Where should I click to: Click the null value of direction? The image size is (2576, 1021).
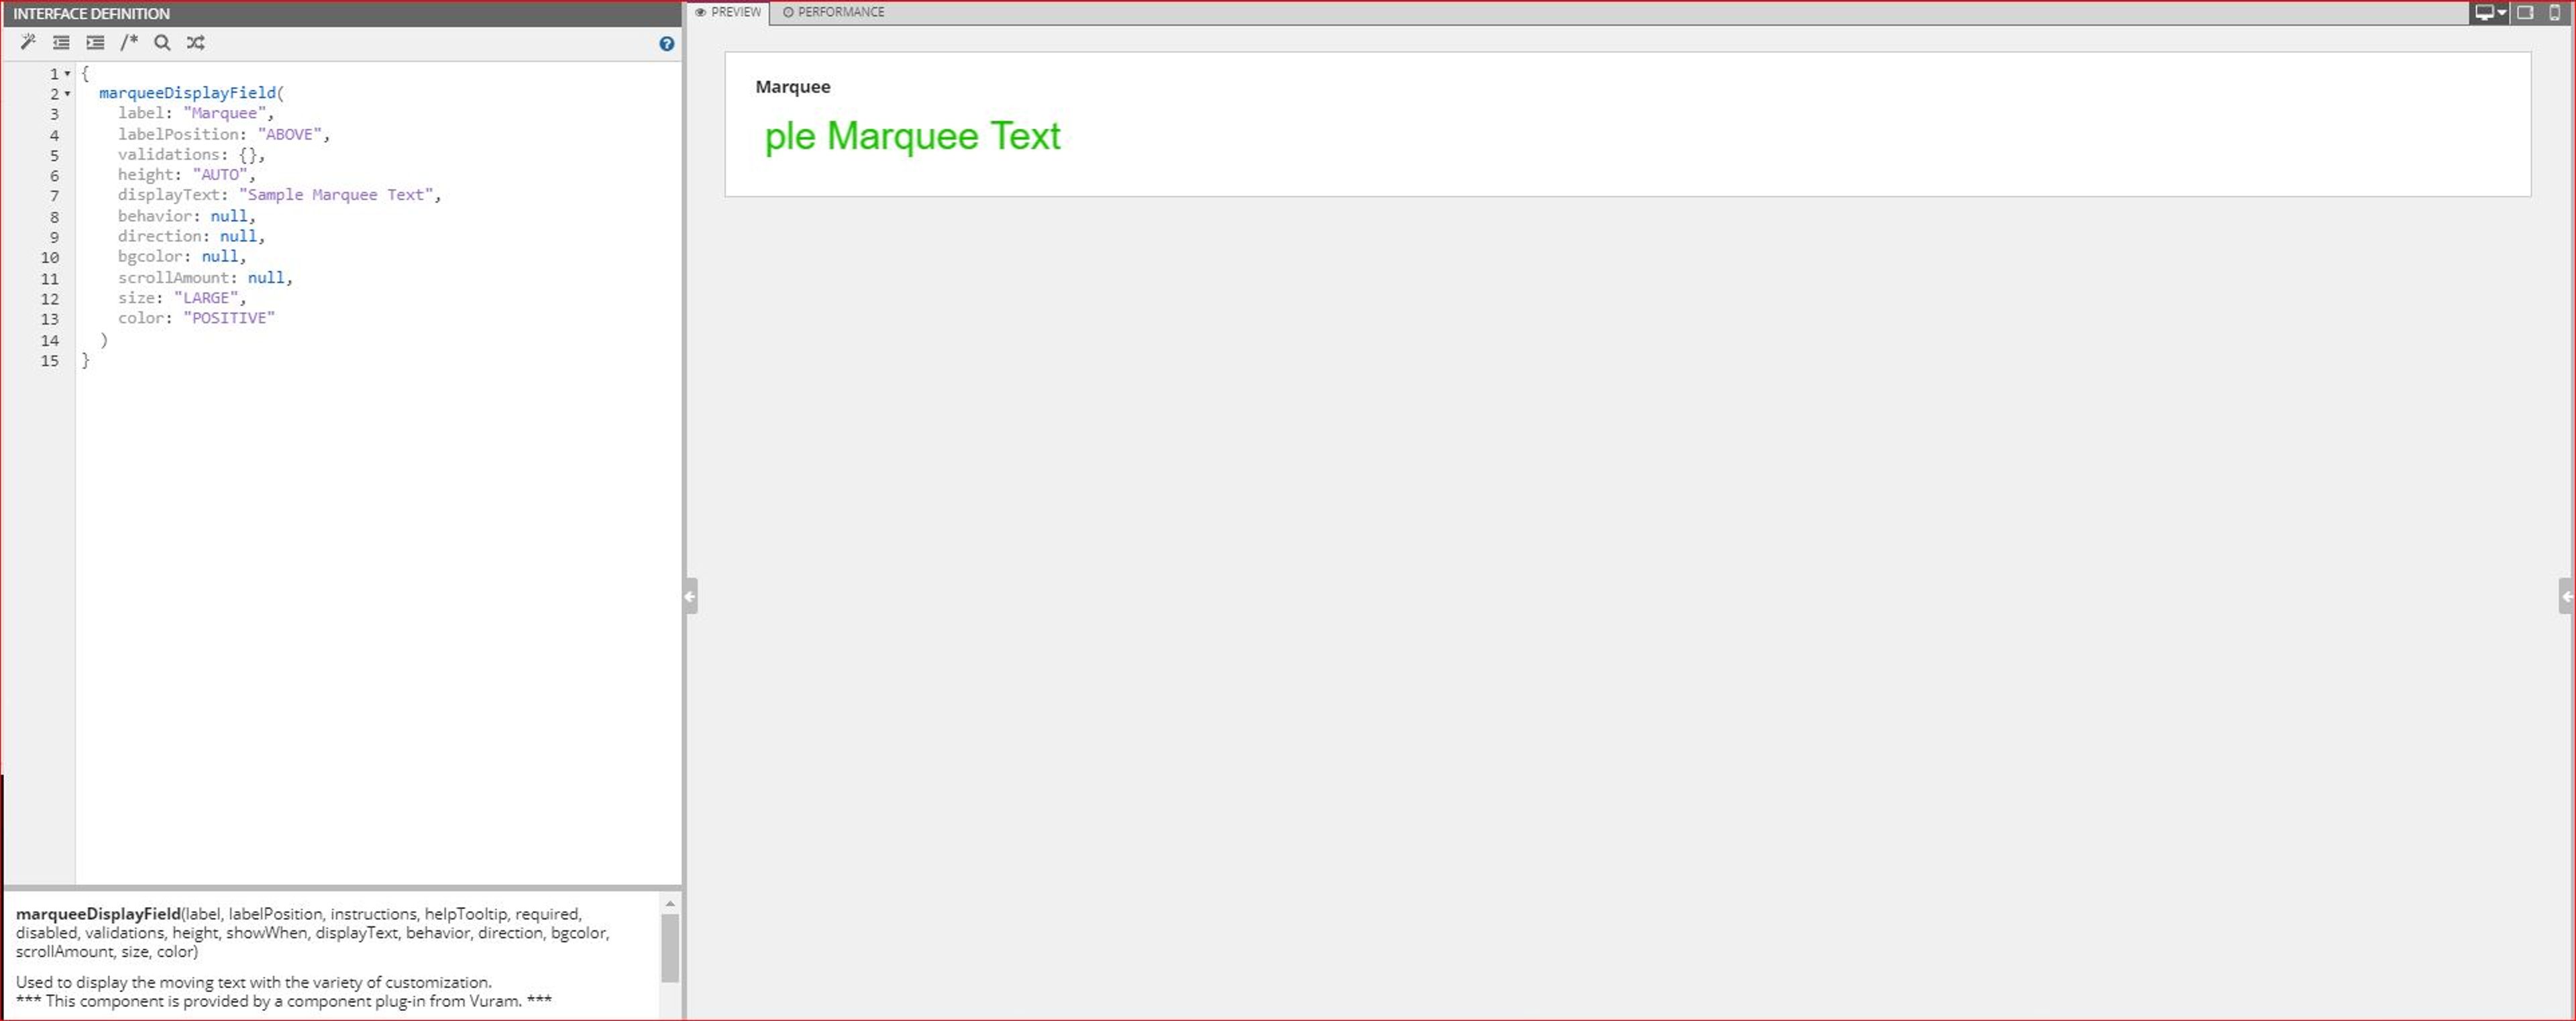(238, 236)
